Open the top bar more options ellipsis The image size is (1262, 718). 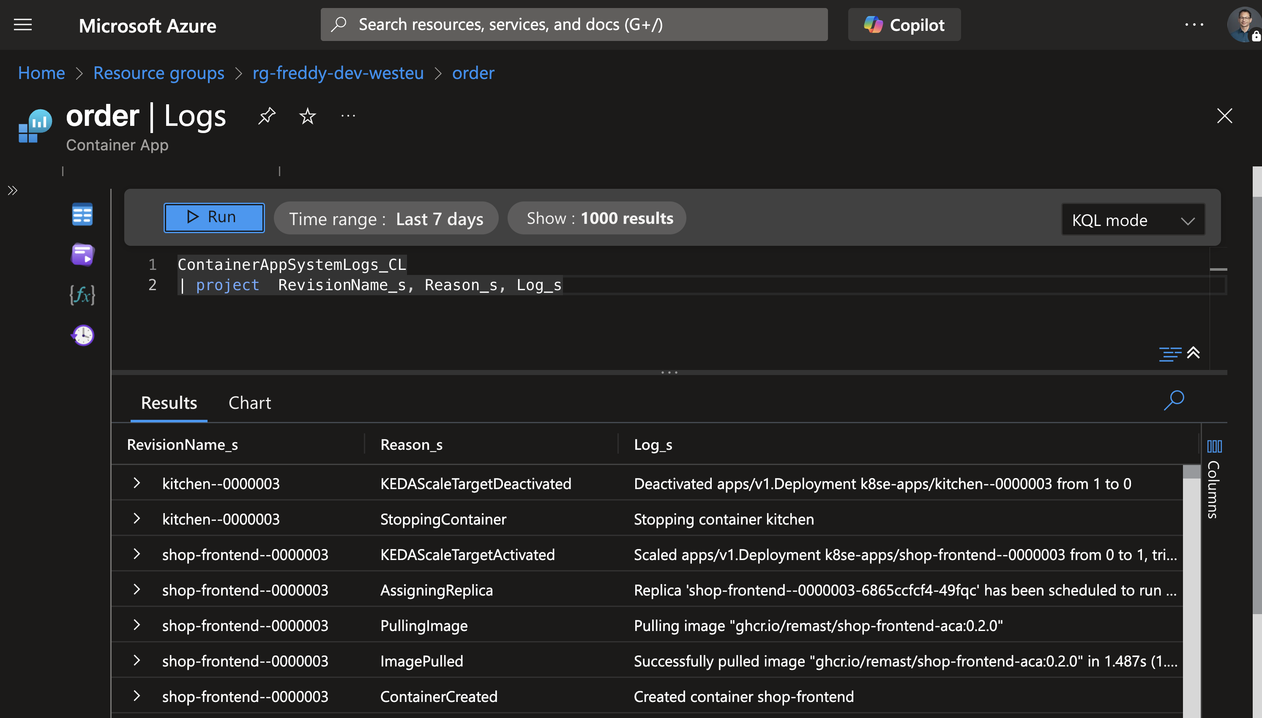(1194, 24)
